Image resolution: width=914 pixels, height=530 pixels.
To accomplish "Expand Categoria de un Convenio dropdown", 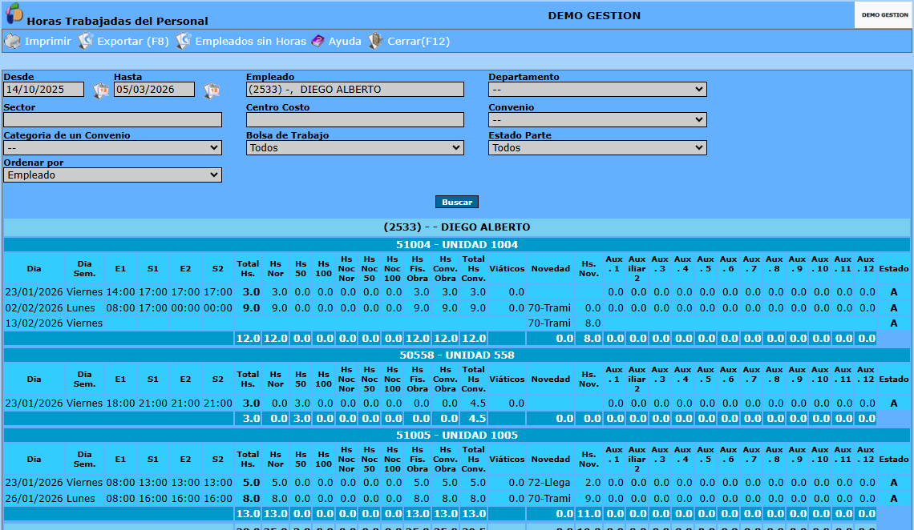I will click(x=112, y=148).
